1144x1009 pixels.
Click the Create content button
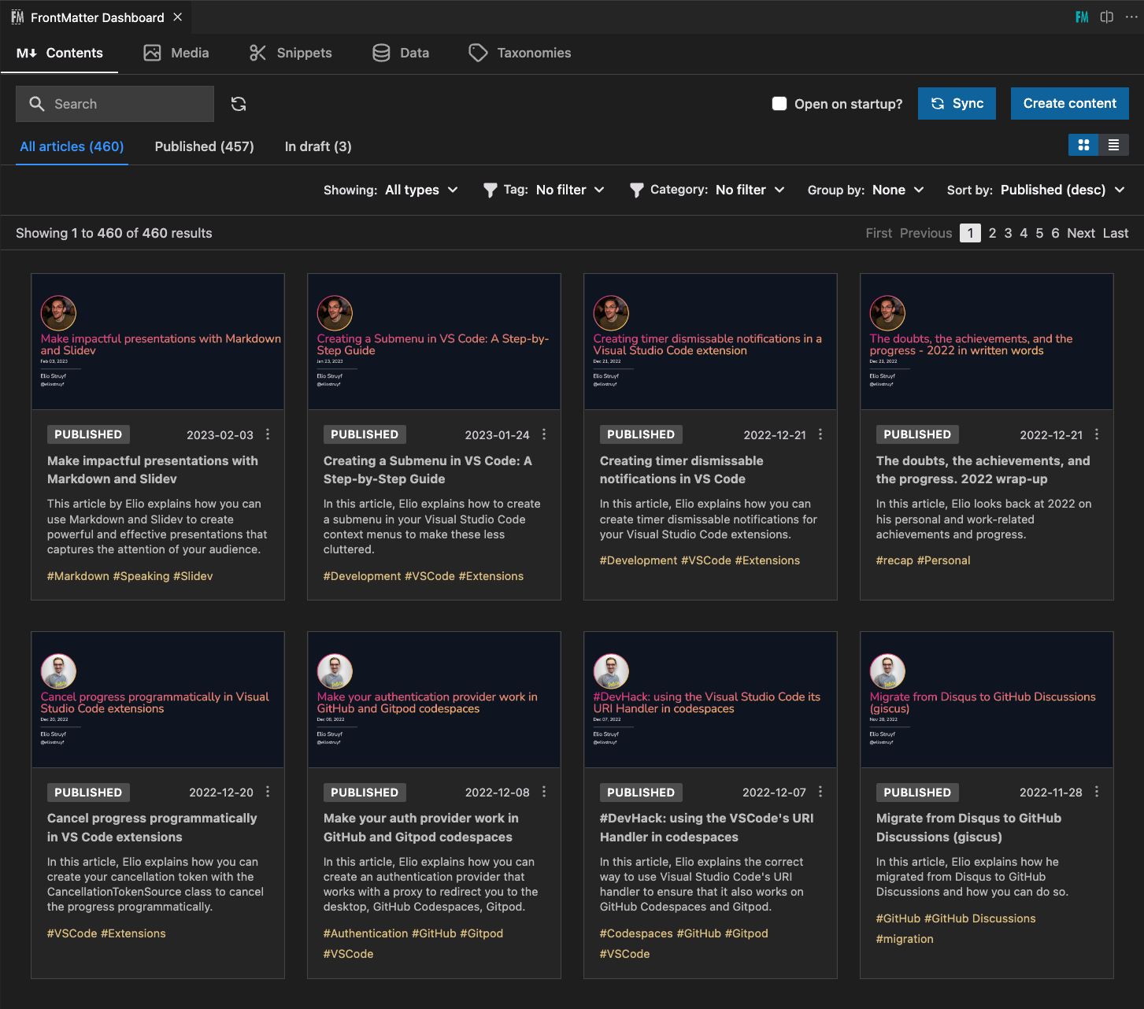[1069, 103]
